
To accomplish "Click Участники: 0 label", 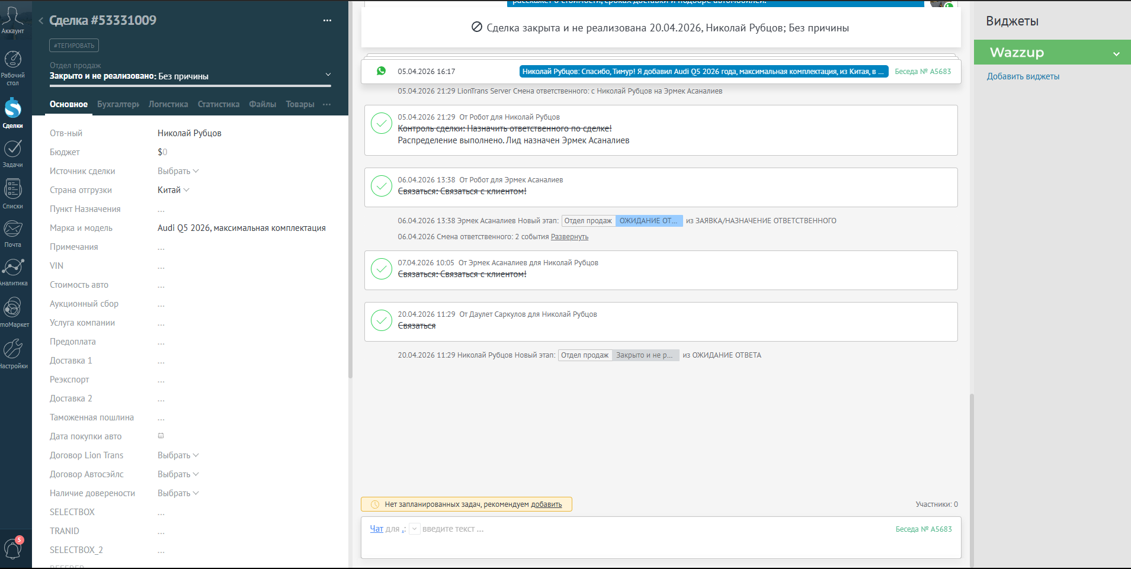I will pos(937,504).
